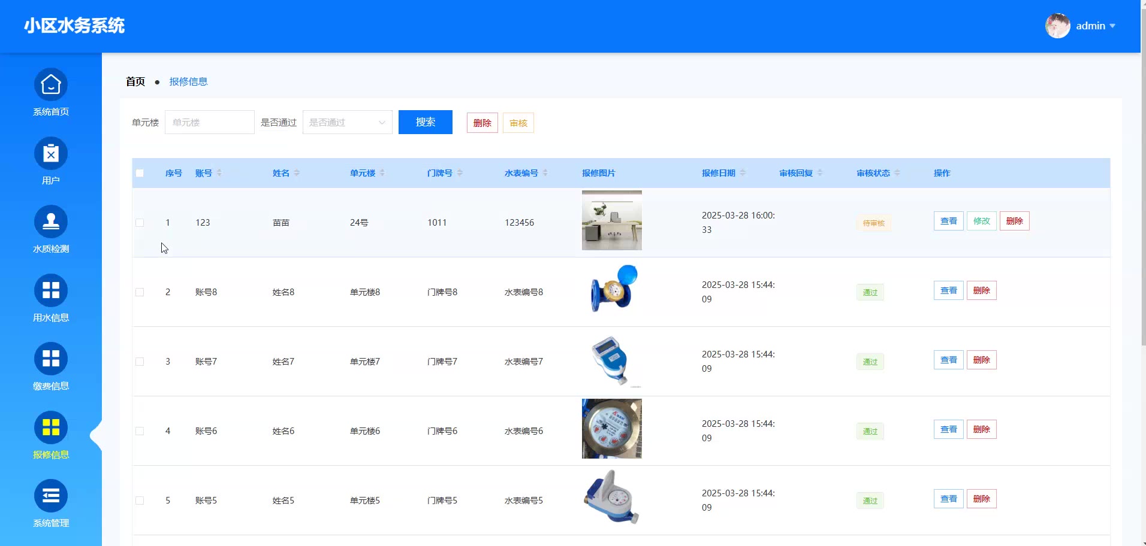Click the 小区水务系统 title

point(74,26)
